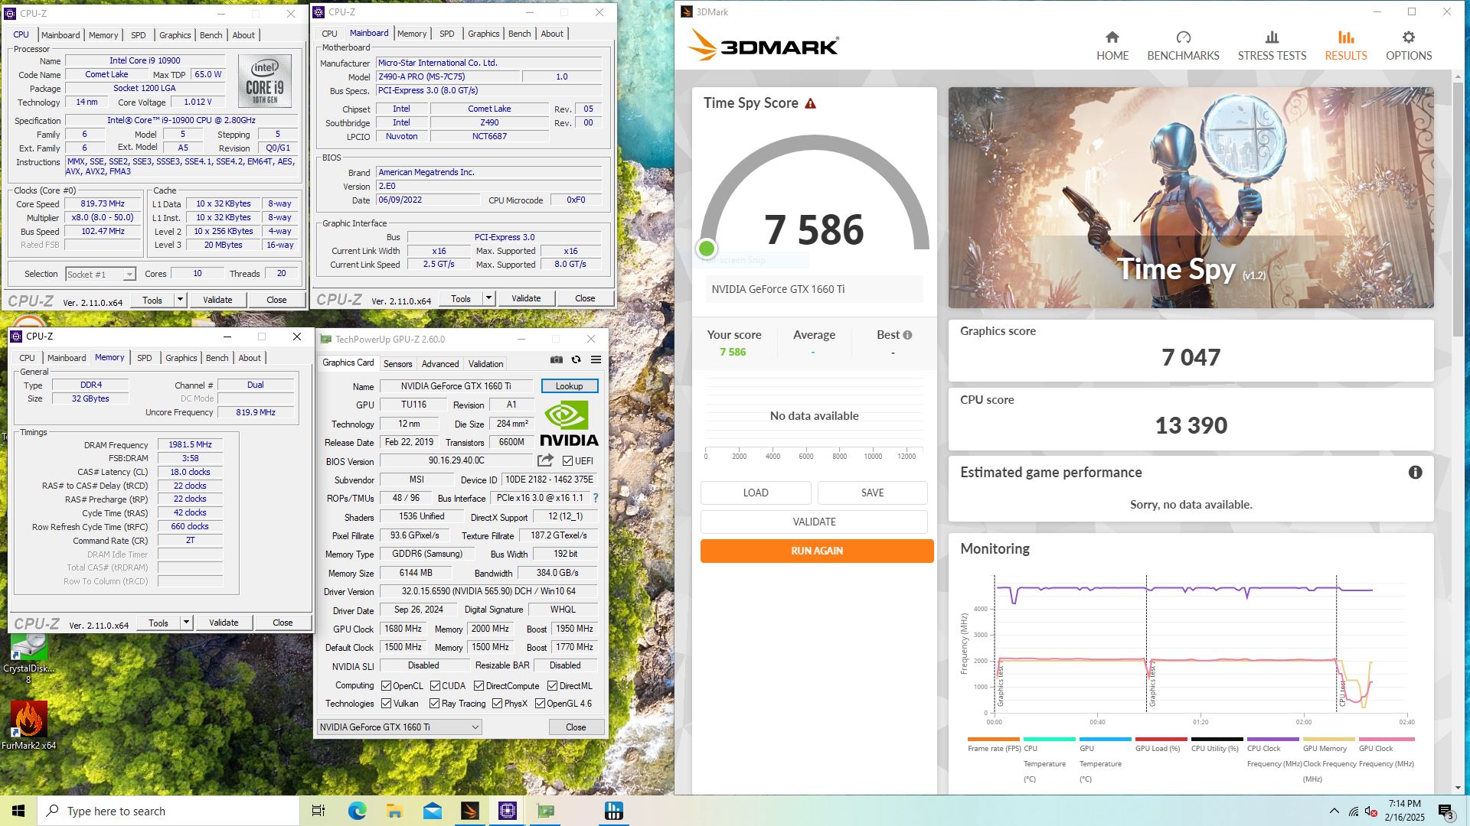Click the Frame rate orange legend swatch
Viewport: 1470px width, 826px height.
(x=993, y=740)
